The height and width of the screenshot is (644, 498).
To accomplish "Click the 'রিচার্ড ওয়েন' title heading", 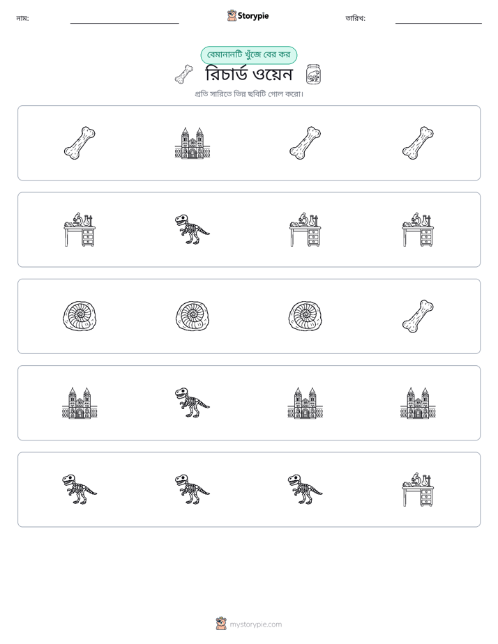I will [x=248, y=75].
